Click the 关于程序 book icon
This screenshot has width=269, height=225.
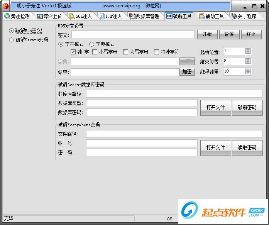[234, 16]
